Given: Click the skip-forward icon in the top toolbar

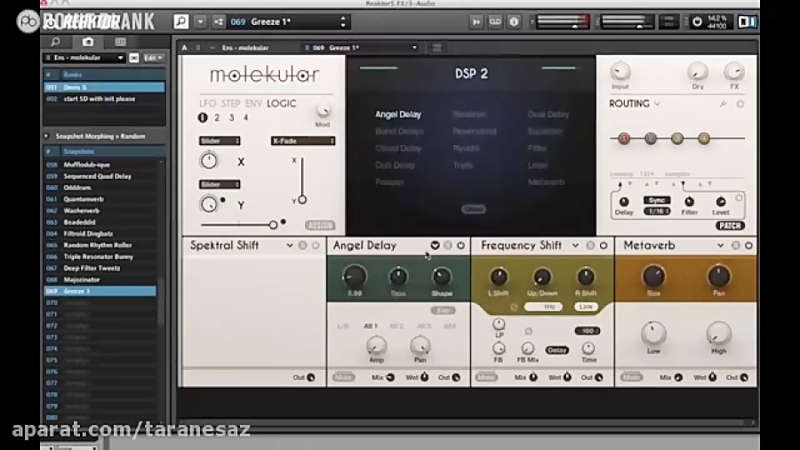Looking at the screenshot, I should tap(476, 22).
